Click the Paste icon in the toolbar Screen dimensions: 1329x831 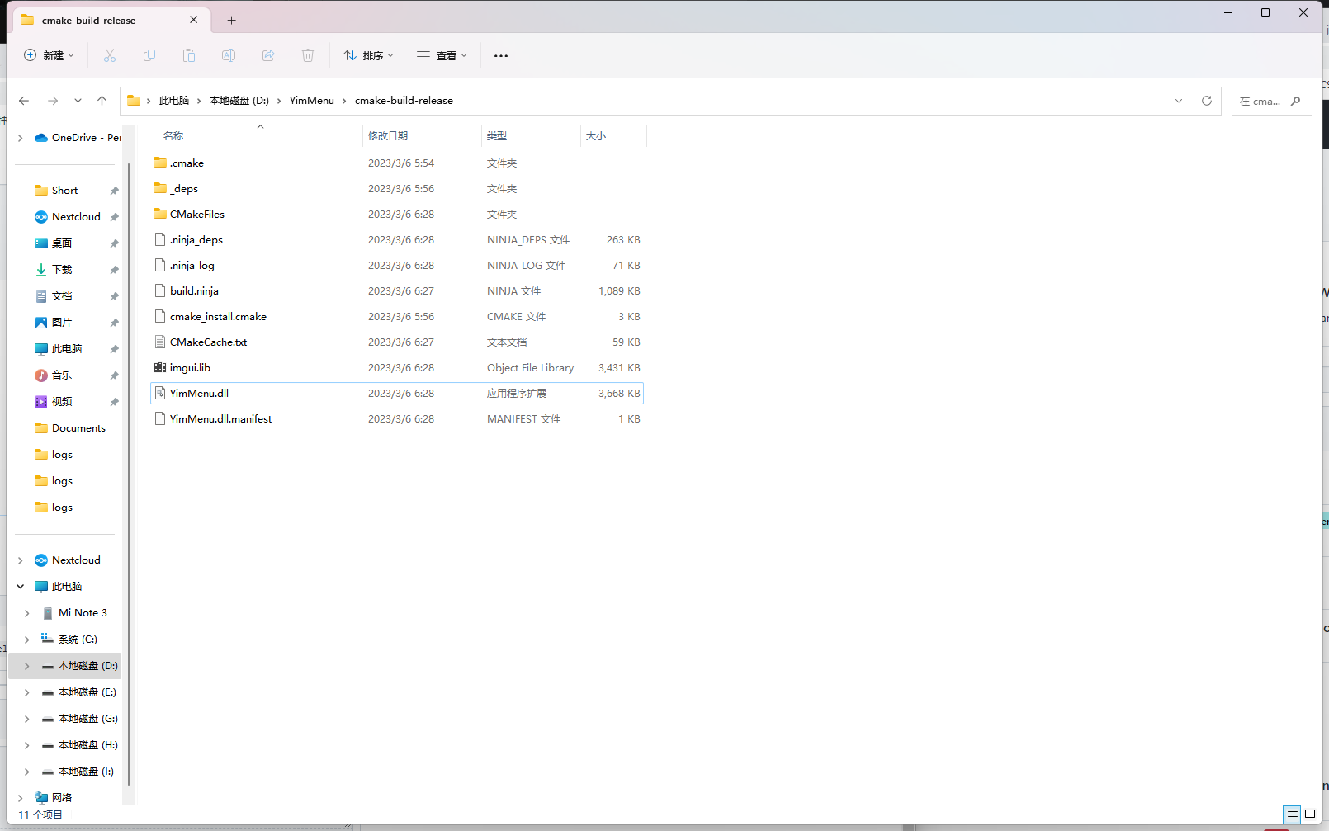tap(189, 55)
